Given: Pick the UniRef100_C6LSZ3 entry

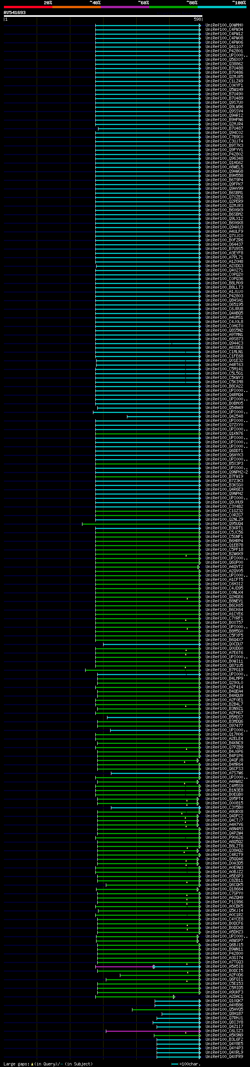Looking at the screenshot, I should click(x=224, y=1031).
